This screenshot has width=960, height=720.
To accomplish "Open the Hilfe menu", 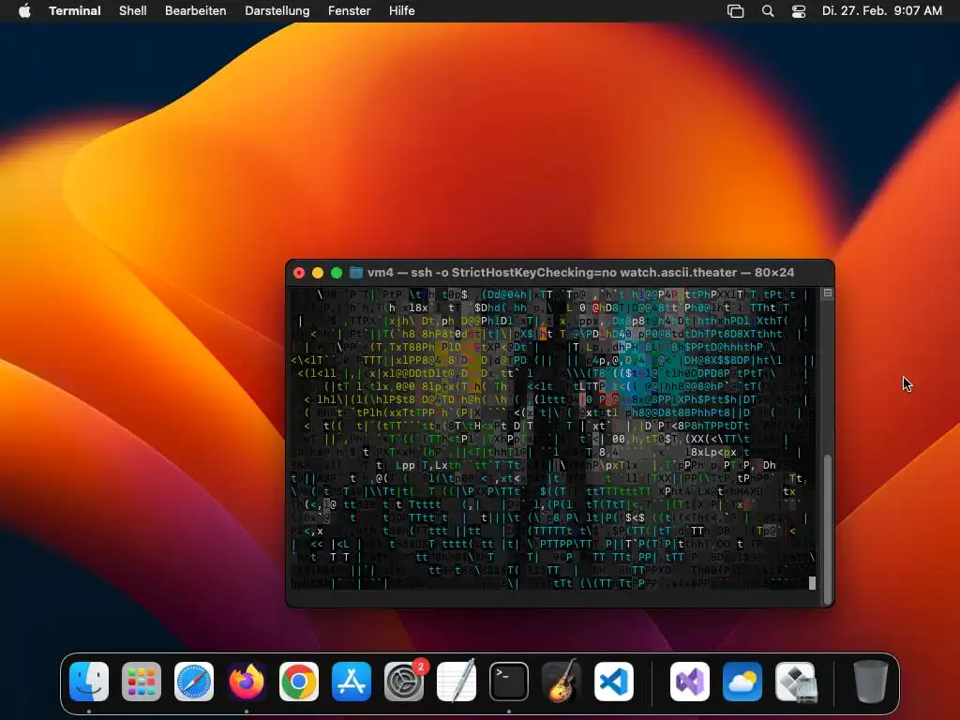I will coord(401,10).
